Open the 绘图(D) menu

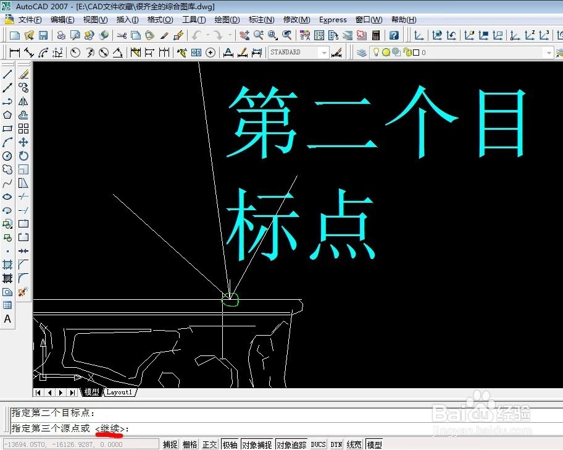[227, 20]
